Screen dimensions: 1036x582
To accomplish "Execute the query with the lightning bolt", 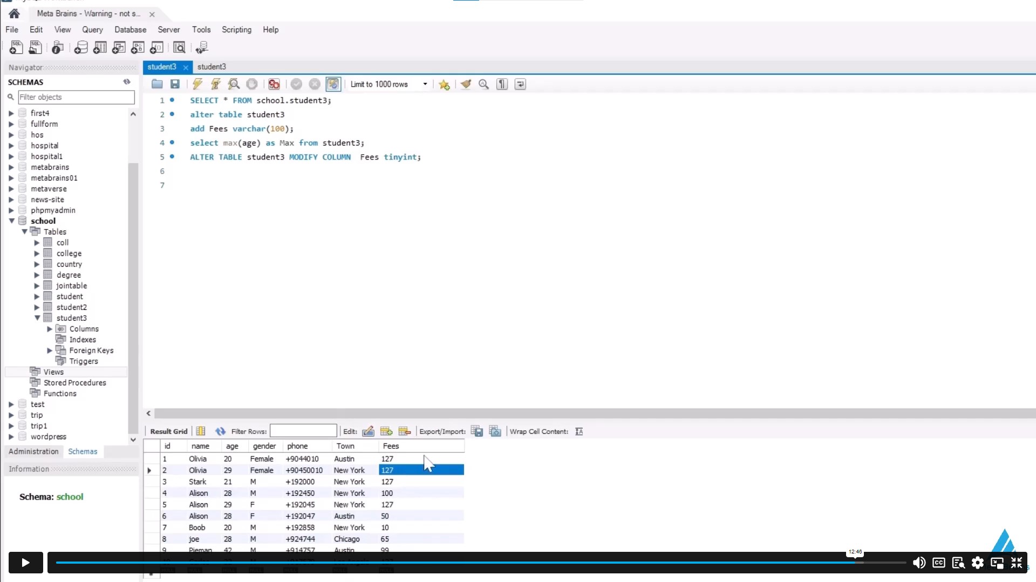I will (x=197, y=84).
